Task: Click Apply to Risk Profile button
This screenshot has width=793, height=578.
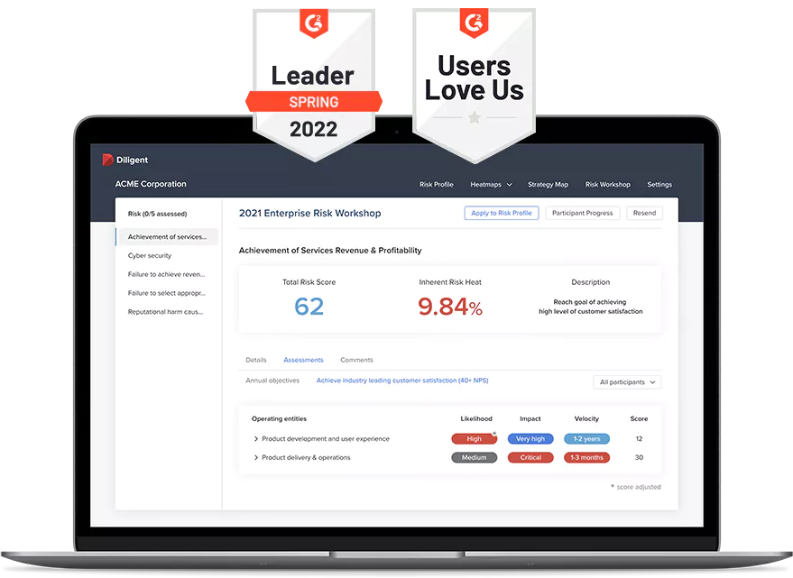Action: point(502,213)
